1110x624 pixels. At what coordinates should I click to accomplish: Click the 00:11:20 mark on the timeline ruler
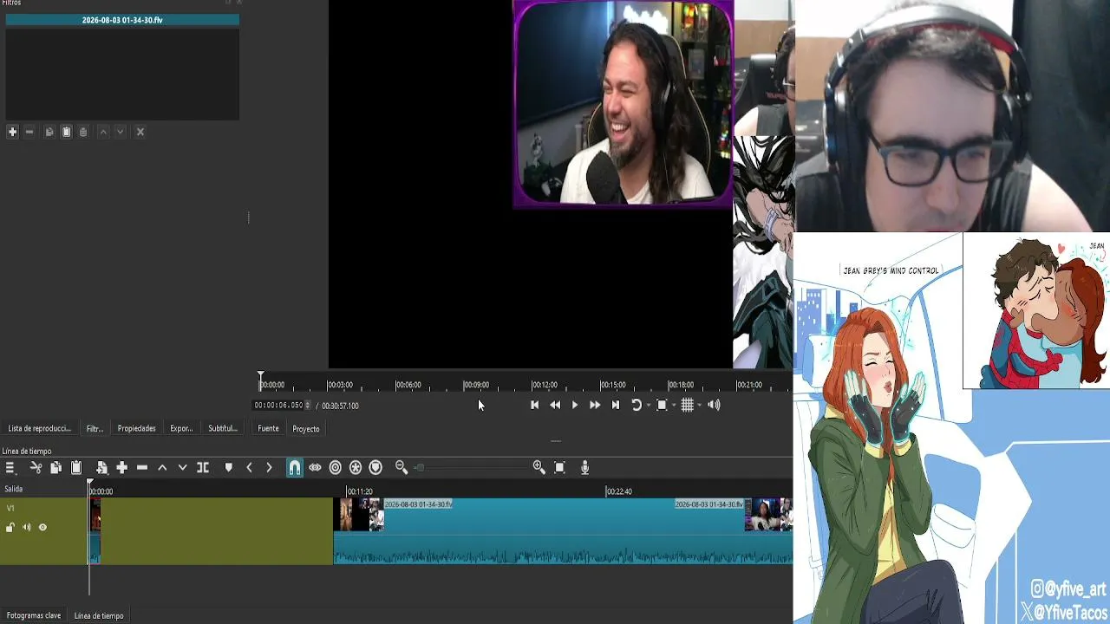coord(360,491)
